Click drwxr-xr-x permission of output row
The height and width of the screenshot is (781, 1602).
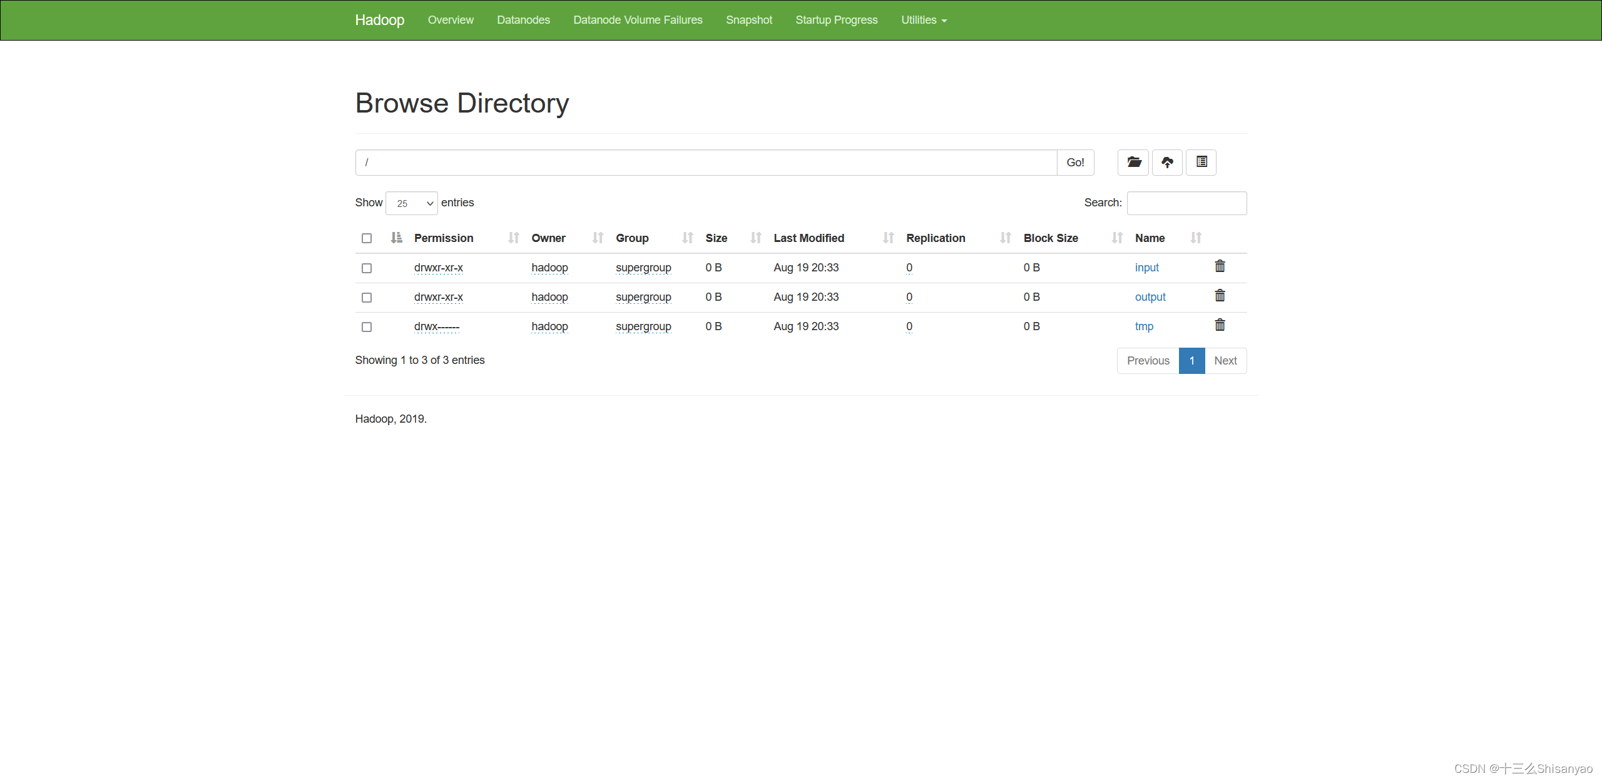[439, 297]
